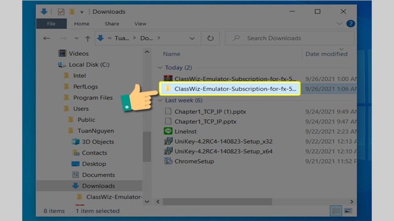Click the Do... breadcrumb in address bar

coord(147,38)
